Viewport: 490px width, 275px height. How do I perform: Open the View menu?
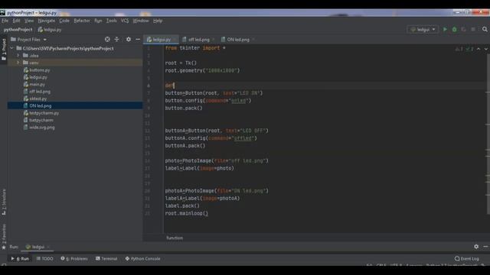[29, 21]
